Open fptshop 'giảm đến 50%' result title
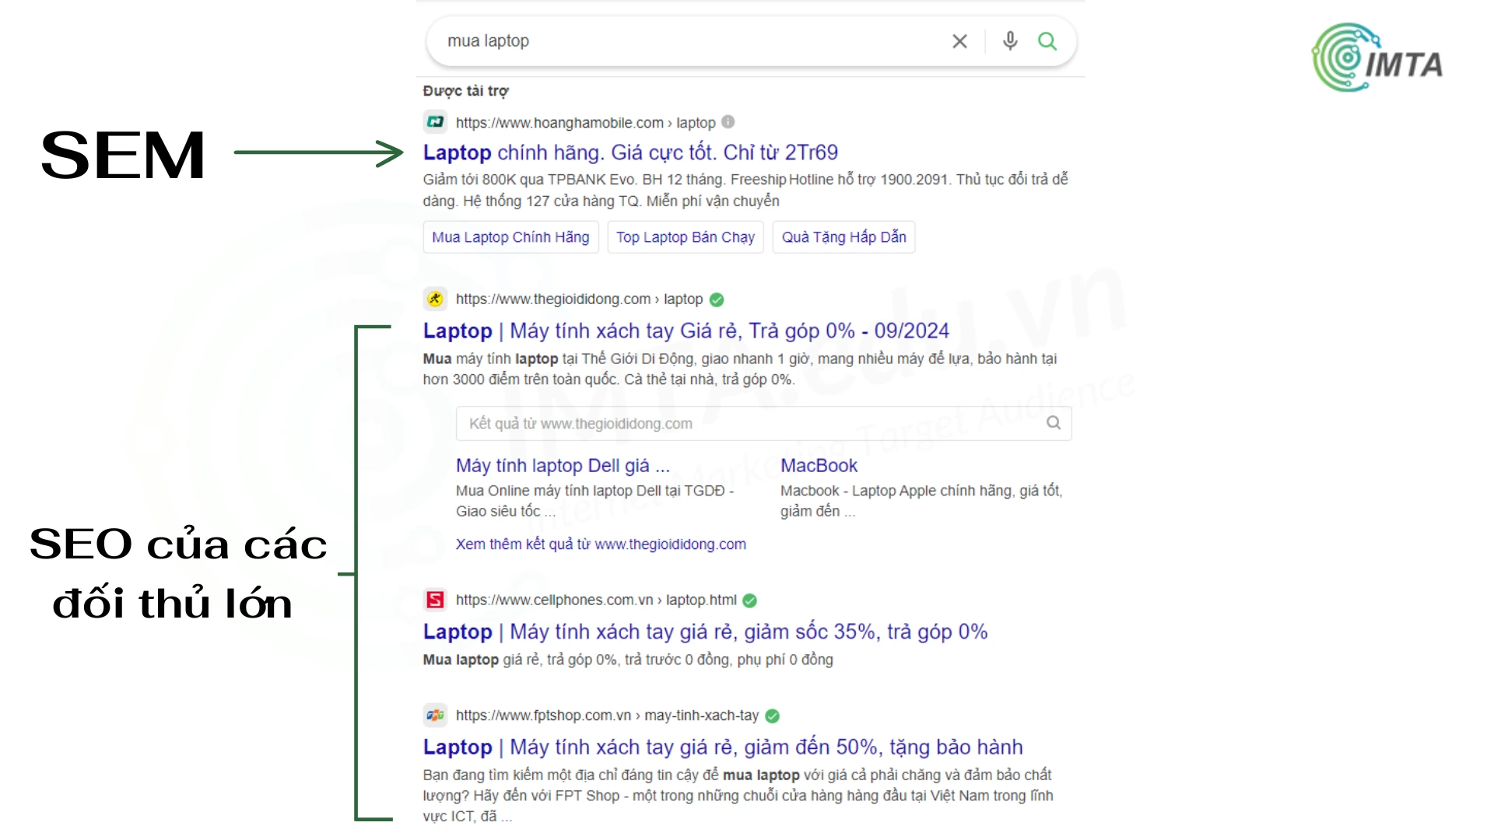This screenshot has height=840, width=1494. tap(723, 747)
